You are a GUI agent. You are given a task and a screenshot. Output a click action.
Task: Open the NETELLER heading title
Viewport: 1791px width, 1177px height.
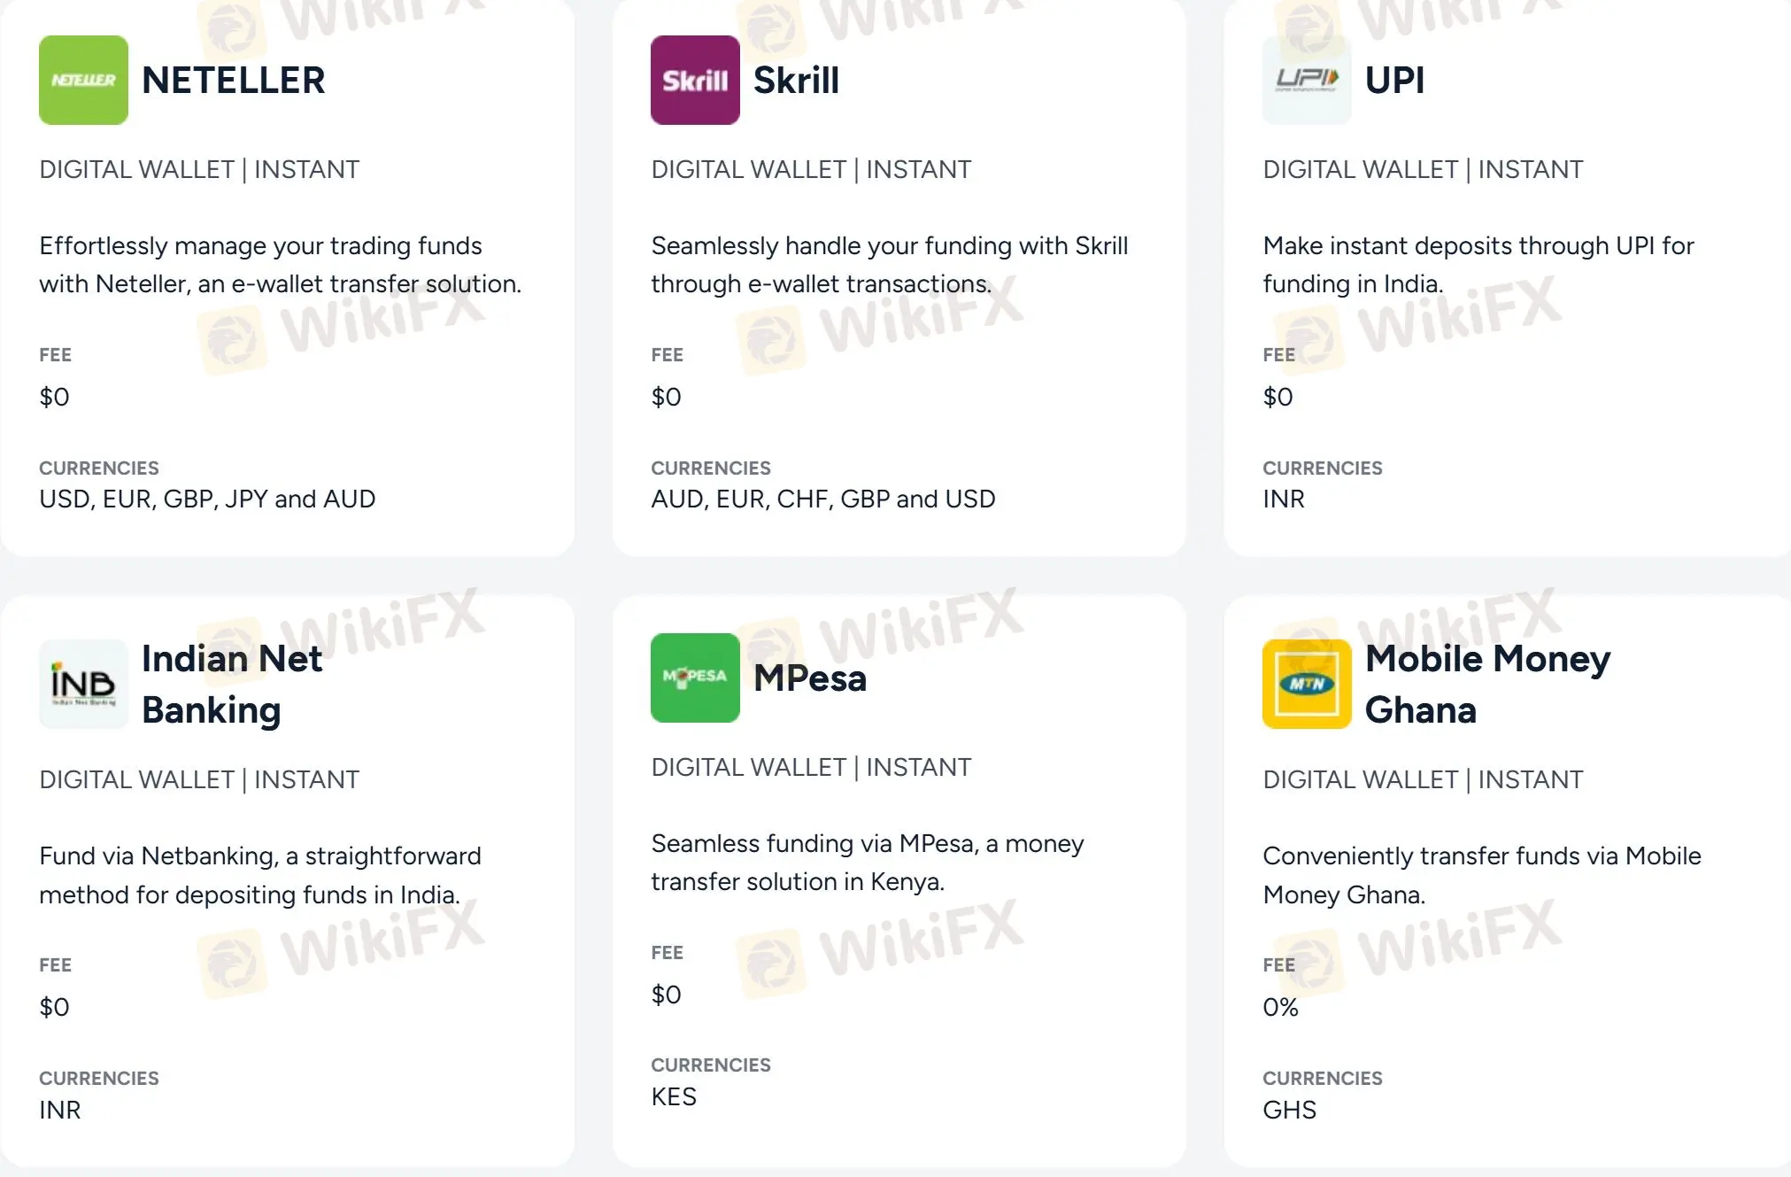(x=234, y=81)
